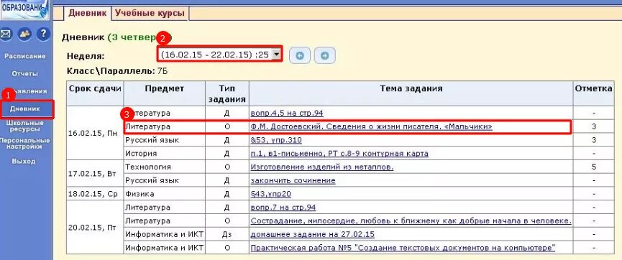Click the История subject cell
The image size is (622, 260).
[164, 154]
